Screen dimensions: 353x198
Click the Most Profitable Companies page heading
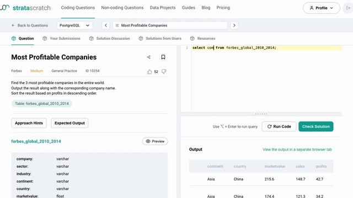coord(54,57)
